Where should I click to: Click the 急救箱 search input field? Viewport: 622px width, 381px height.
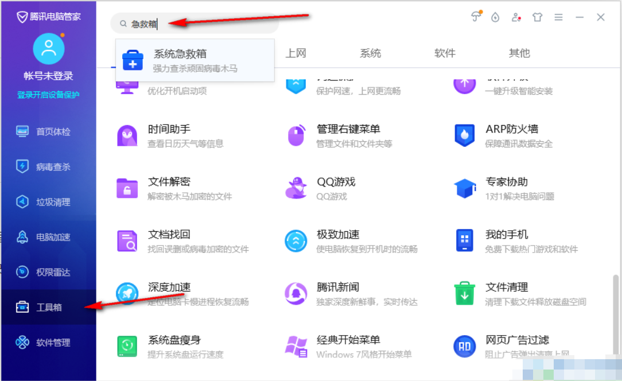coord(195,24)
